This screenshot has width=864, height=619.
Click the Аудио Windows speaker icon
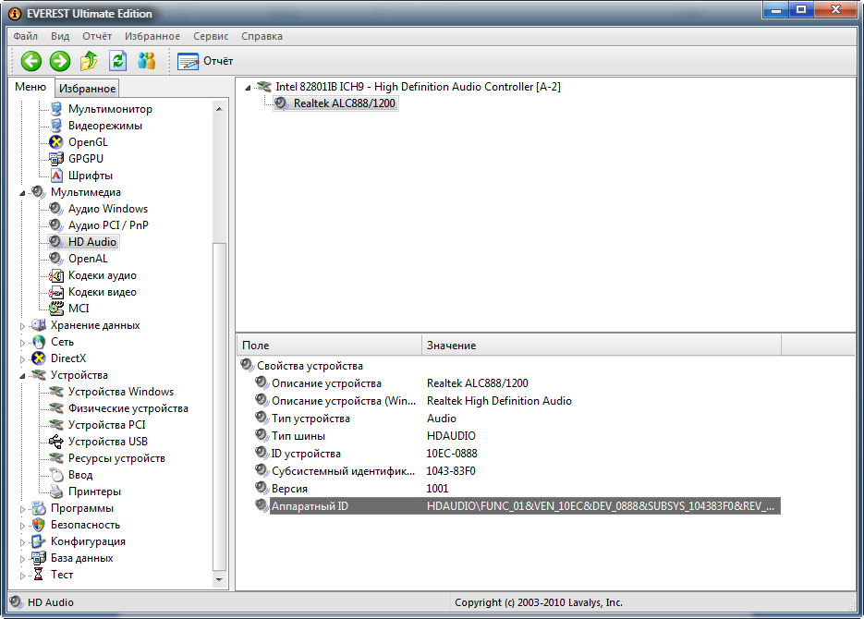(x=55, y=209)
